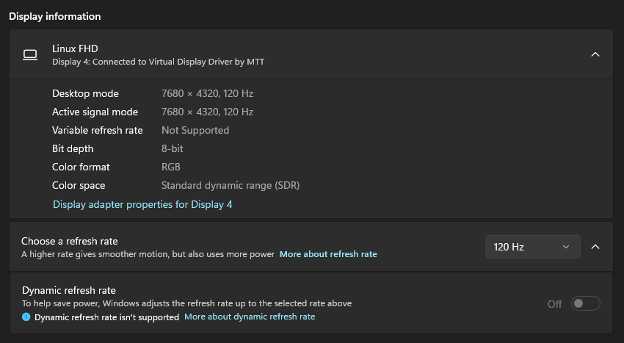This screenshot has width=624, height=343.
Task: Click the To help save power description
Action: (x=186, y=303)
